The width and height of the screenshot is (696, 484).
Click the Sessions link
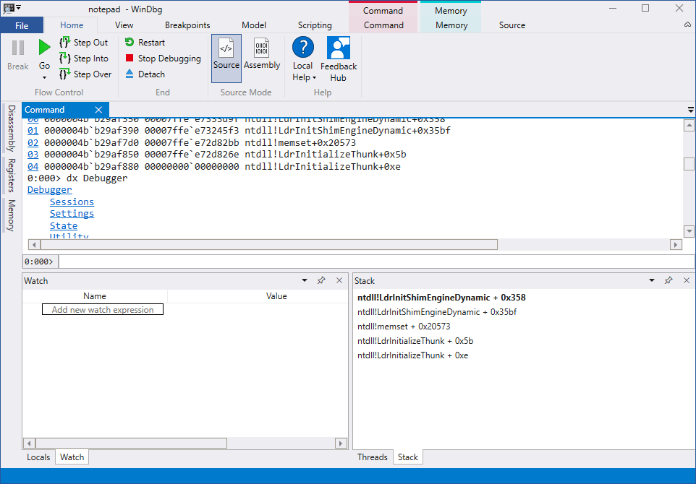click(72, 202)
